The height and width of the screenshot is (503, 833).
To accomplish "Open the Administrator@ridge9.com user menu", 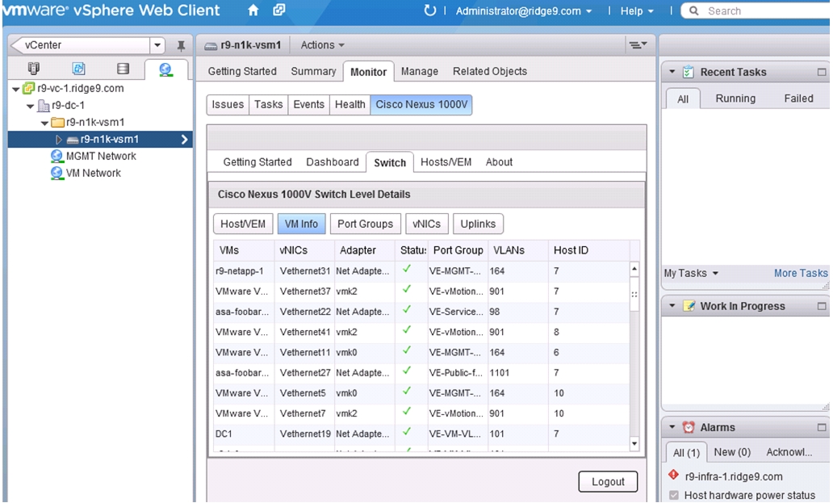I will 524,10.
